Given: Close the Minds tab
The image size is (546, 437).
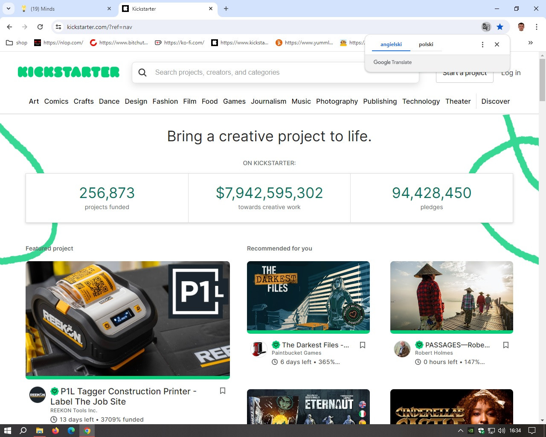Looking at the screenshot, I should pyautogui.click(x=109, y=9).
